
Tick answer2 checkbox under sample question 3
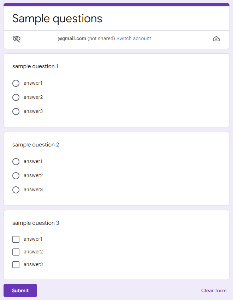pyautogui.click(x=16, y=252)
